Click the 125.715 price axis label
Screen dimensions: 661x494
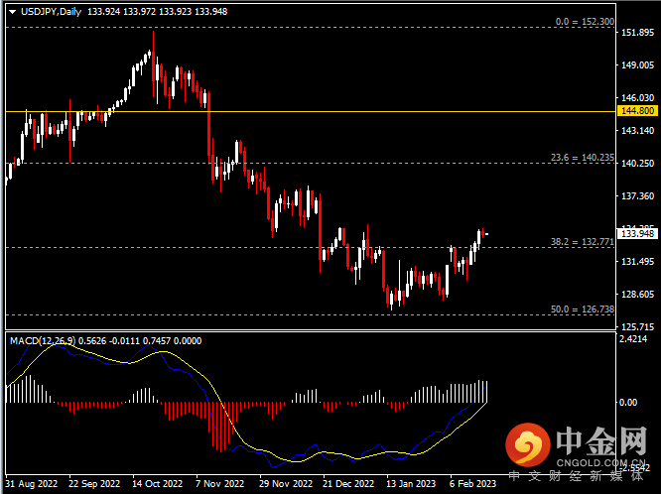(635, 326)
